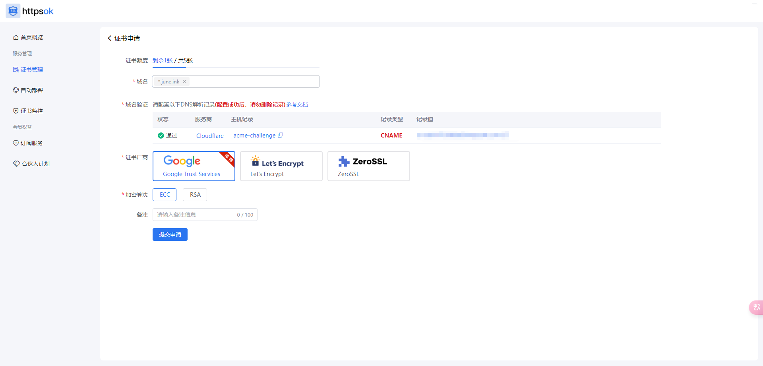Click the back arrow beside 证书申请
This screenshot has width=763, height=366.
[x=109, y=38]
